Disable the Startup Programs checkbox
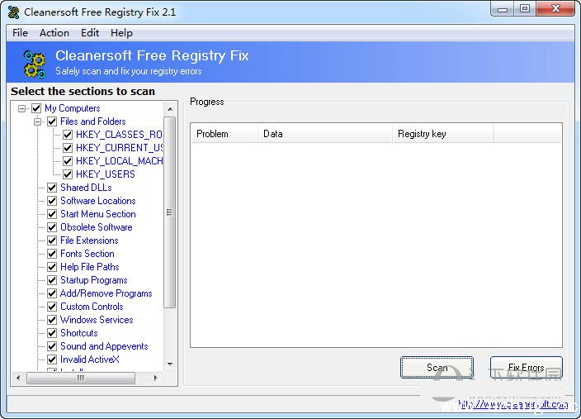Viewport: 581px width, 419px height. (52, 280)
